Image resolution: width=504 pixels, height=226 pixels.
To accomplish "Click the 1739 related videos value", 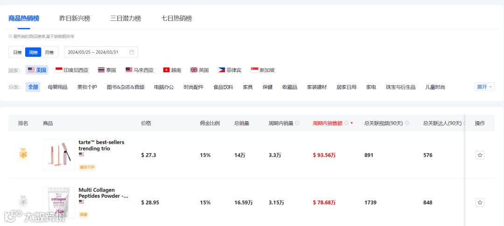I will pos(370,203).
